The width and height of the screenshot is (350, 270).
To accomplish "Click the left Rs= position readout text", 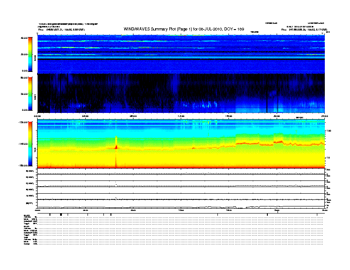I will (x=61, y=30).
